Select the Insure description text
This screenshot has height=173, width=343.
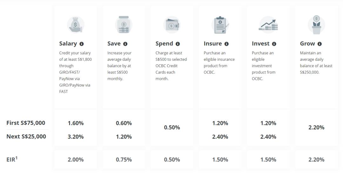click(x=219, y=62)
